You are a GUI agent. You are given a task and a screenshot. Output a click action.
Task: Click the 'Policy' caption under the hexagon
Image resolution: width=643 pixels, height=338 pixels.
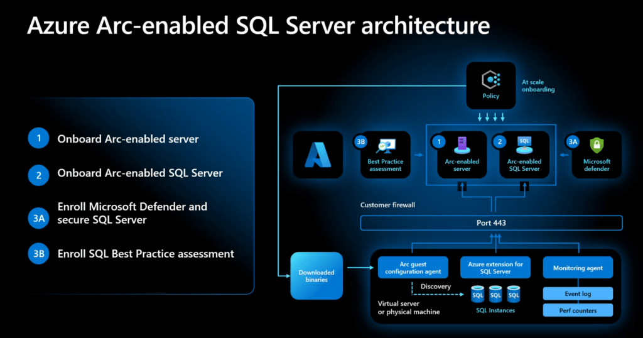[491, 96]
